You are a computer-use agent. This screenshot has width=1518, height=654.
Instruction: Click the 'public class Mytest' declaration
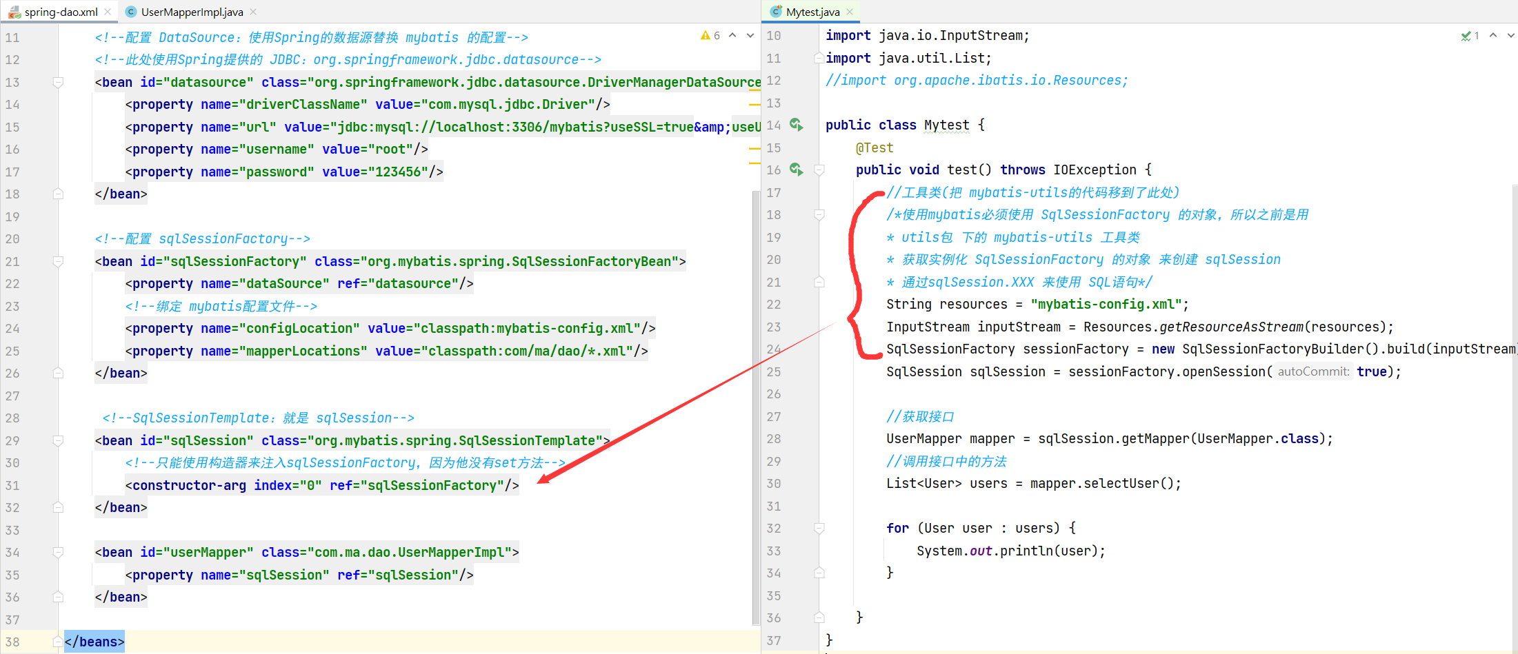pos(905,125)
